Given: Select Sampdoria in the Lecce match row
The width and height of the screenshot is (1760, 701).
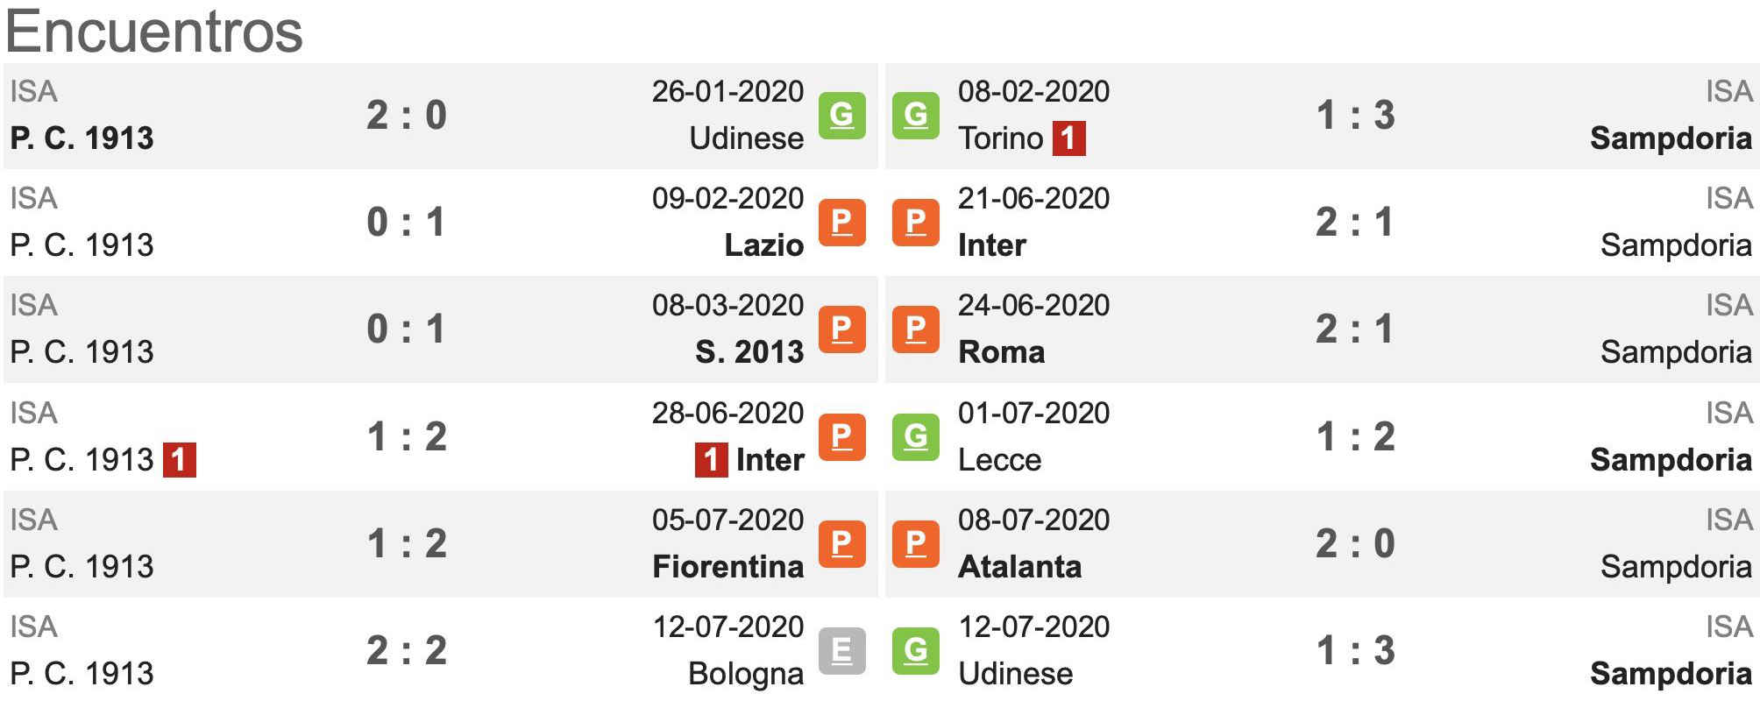Looking at the screenshot, I should click(x=1671, y=460).
